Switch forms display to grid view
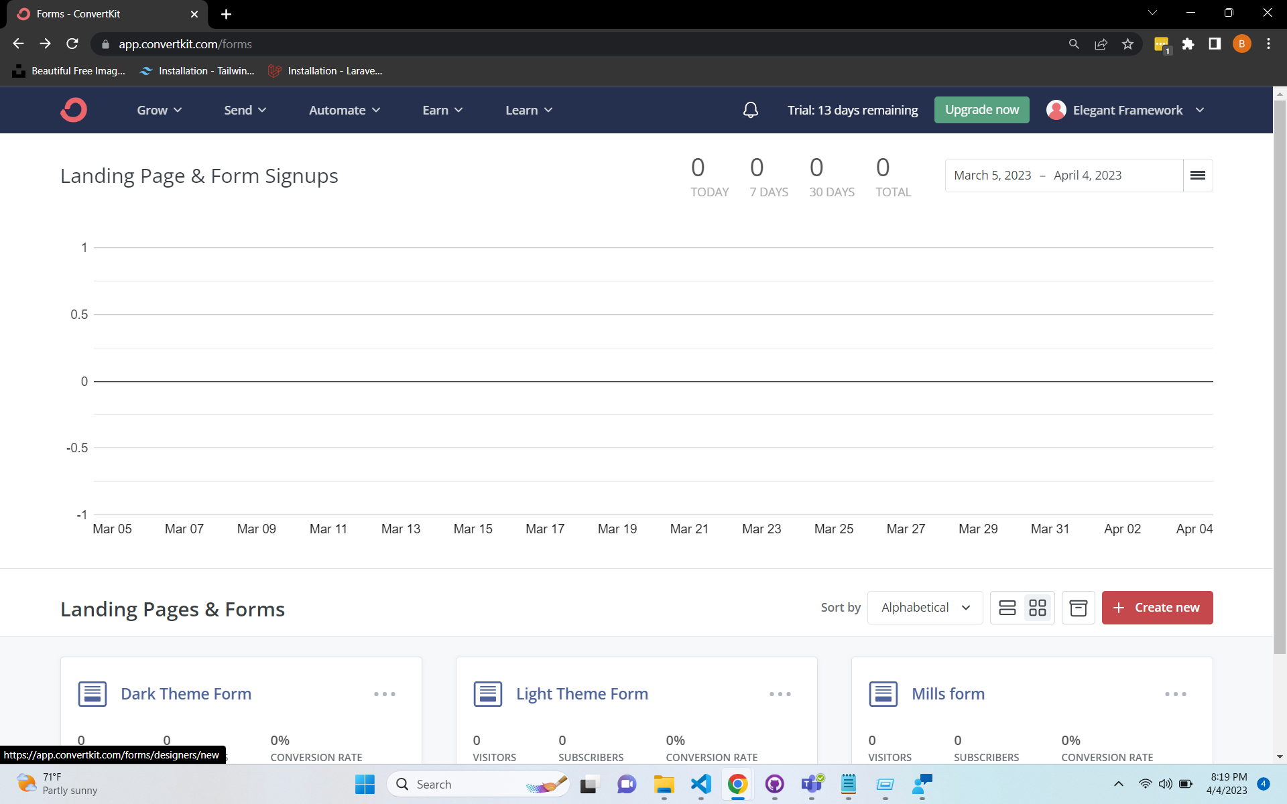Viewport: 1287px width, 804px height. 1037,607
